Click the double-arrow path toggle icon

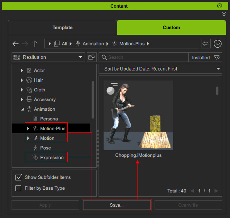point(206,44)
